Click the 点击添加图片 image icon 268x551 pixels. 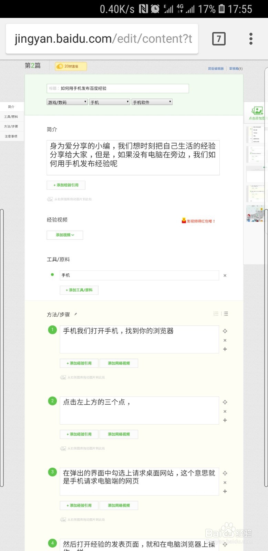click(257, 111)
